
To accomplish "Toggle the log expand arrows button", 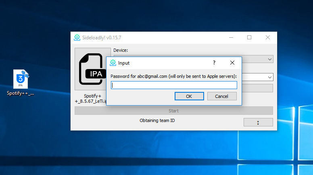I will [258, 122].
